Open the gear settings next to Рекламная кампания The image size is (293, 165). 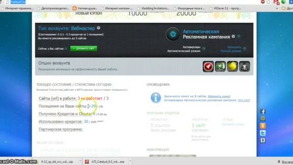tap(233, 36)
